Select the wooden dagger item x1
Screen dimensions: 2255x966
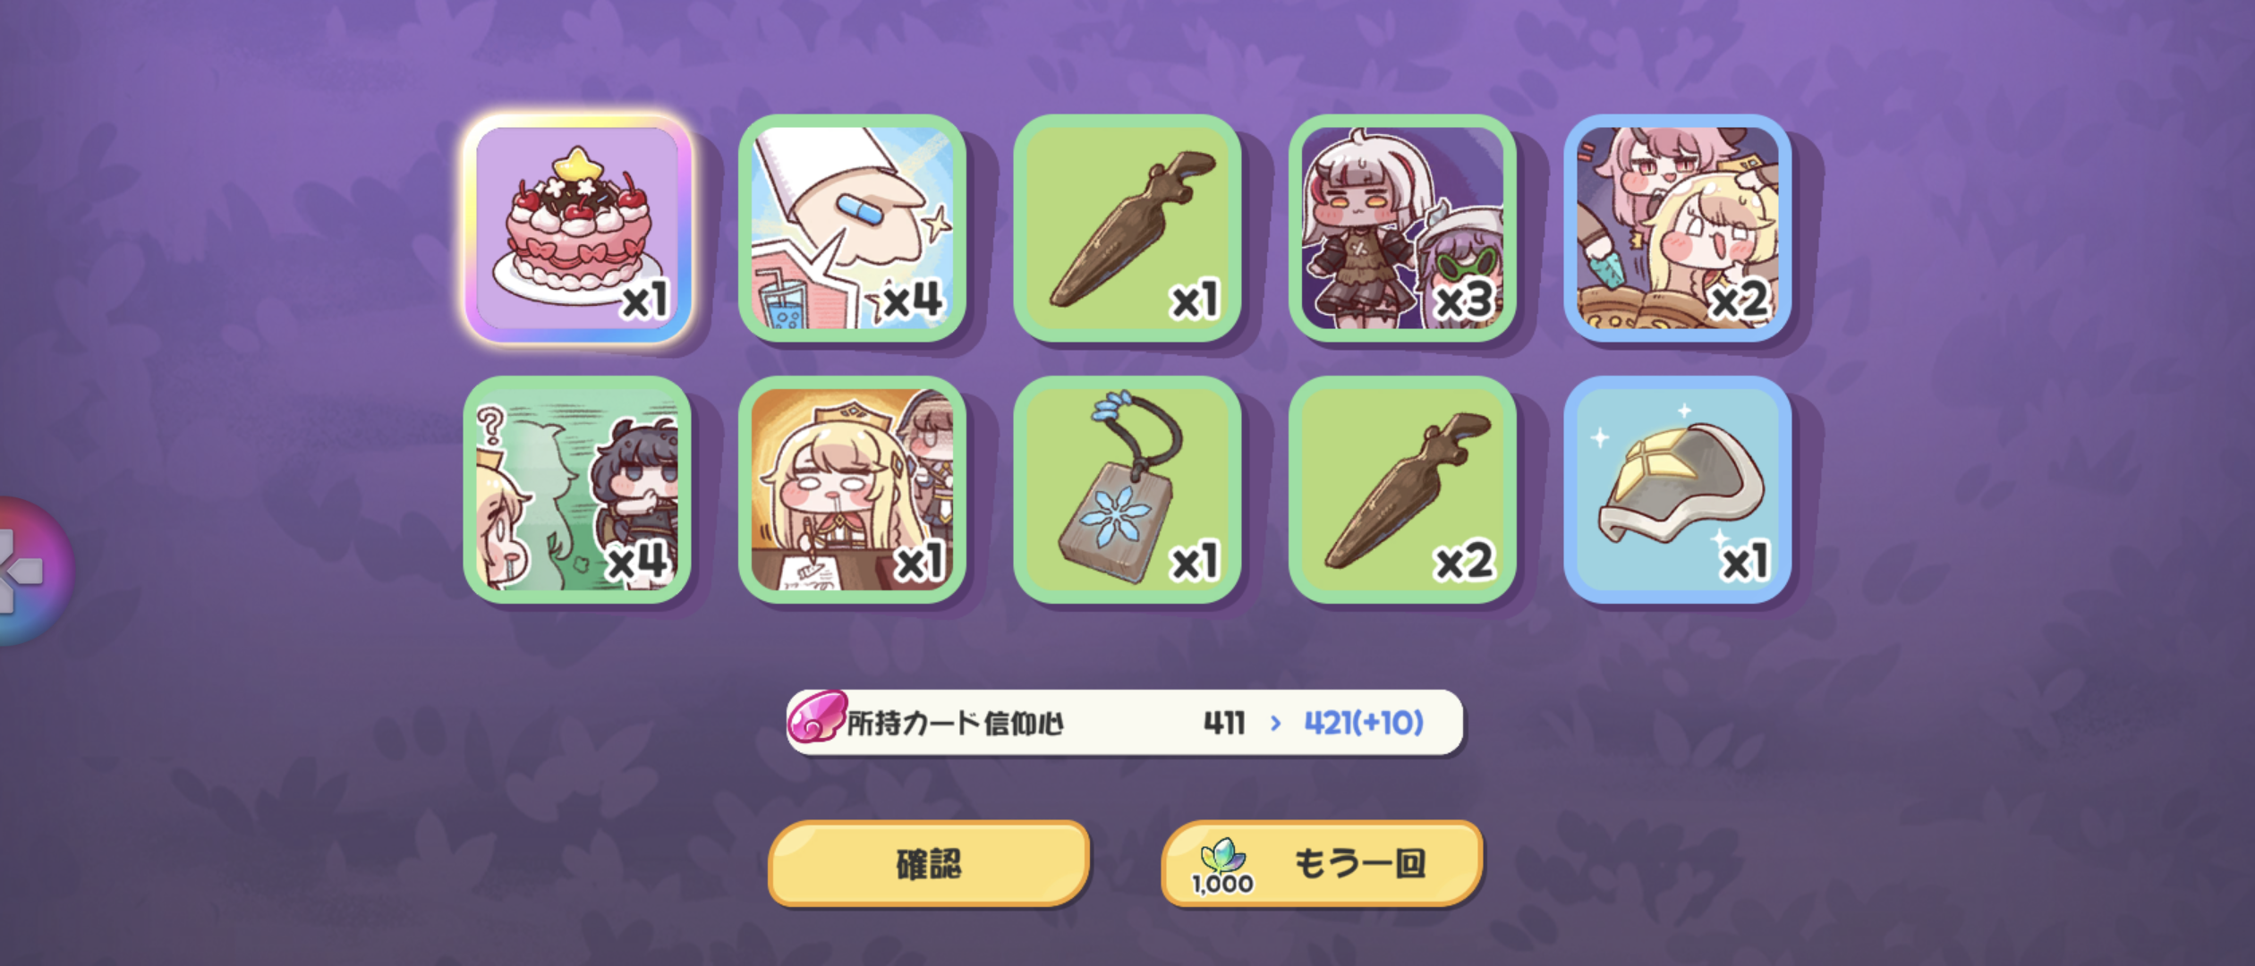[1127, 228]
